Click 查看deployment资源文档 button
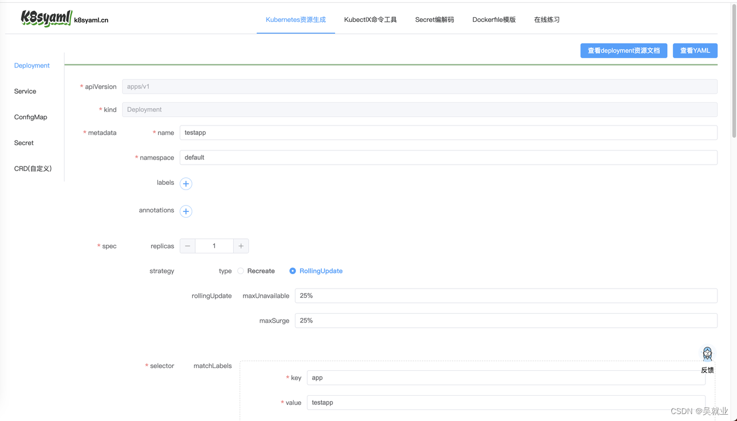Image resolution: width=737 pixels, height=421 pixels. 624,51
